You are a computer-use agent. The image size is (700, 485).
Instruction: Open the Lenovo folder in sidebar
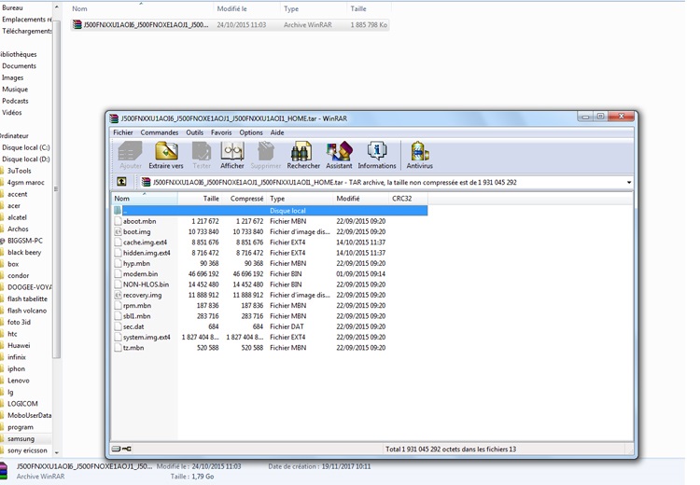click(x=19, y=381)
